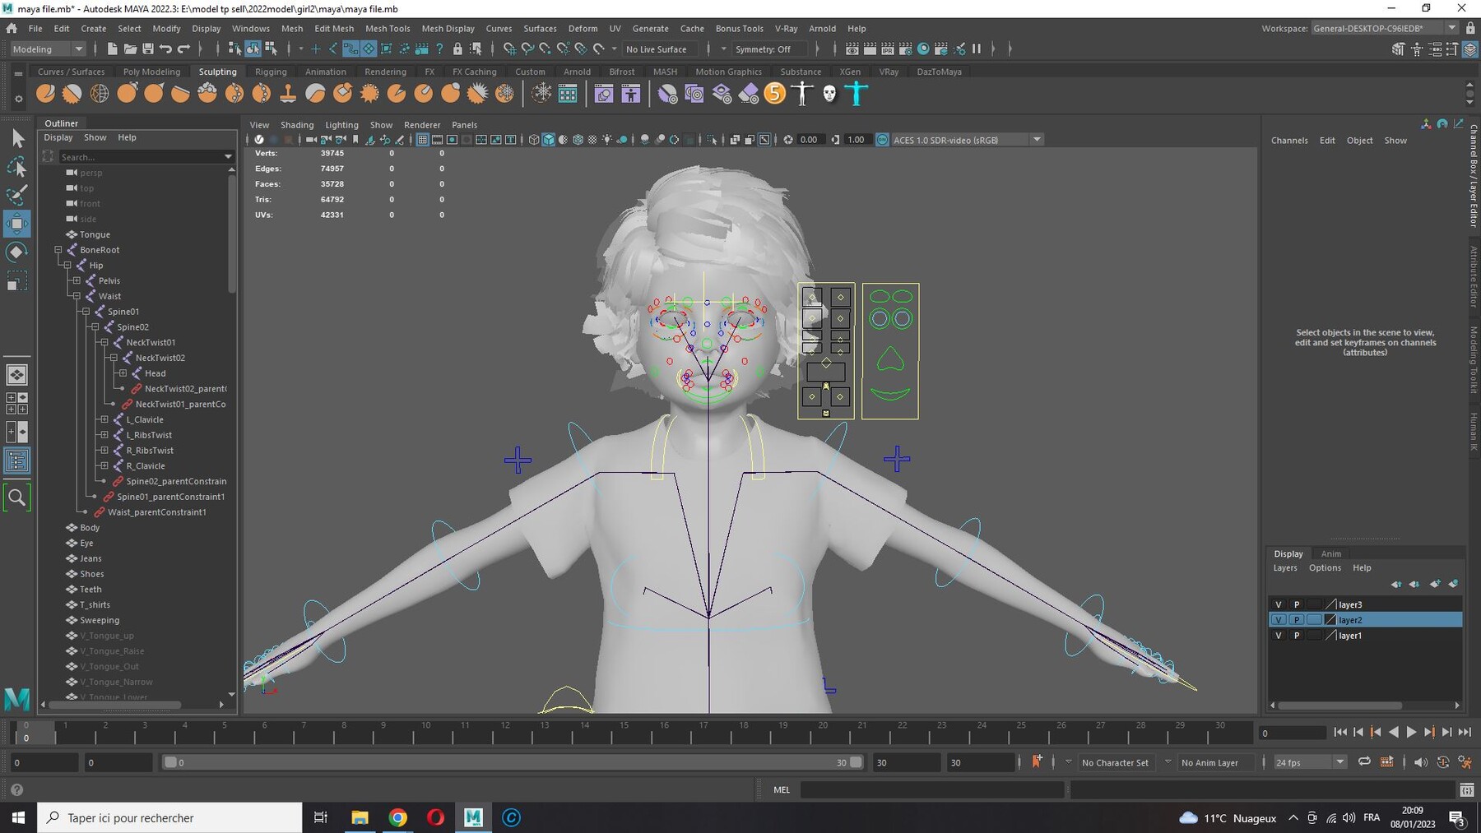Click the No Character Set button
The image size is (1481, 833).
click(x=1114, y=762)
